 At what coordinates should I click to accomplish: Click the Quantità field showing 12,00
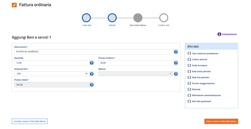click(x=52, y=63)
